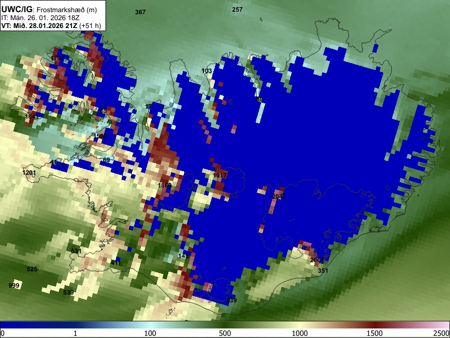Click the colour bar label 1000

pos(300,333)
